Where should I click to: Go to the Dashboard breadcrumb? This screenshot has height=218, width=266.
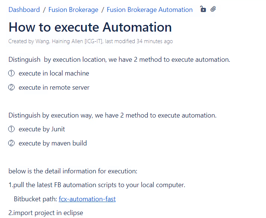point(24,10)
